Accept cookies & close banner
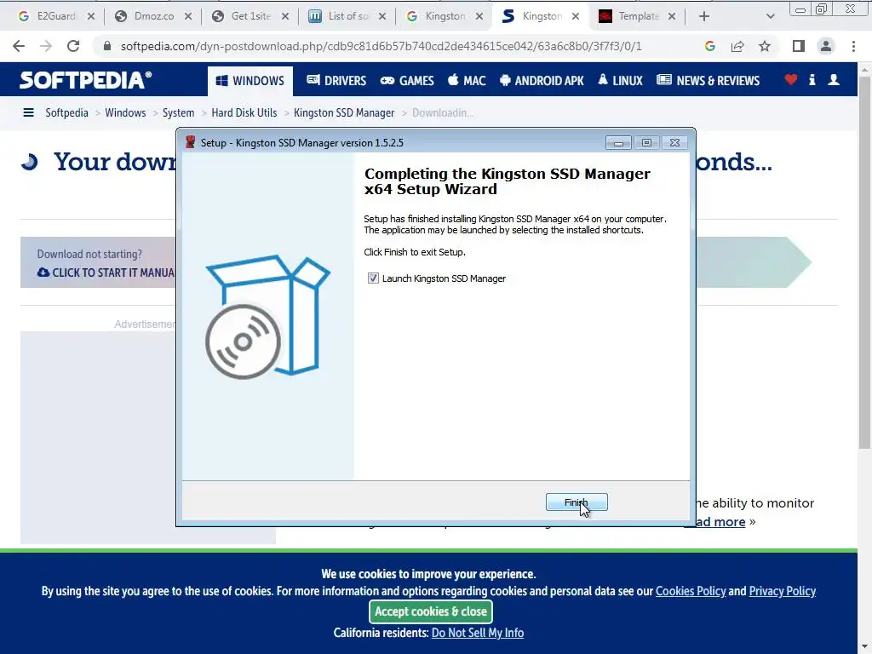Image resolution: width=872 pixels, height=654 pixels. pos(431,611)
